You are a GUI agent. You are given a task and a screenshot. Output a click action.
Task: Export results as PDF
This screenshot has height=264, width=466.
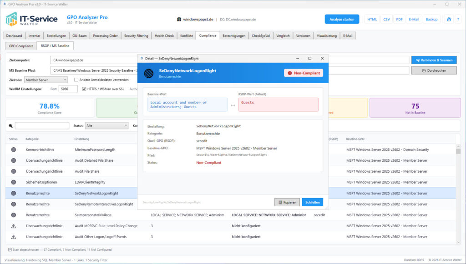tap(399, 19)
